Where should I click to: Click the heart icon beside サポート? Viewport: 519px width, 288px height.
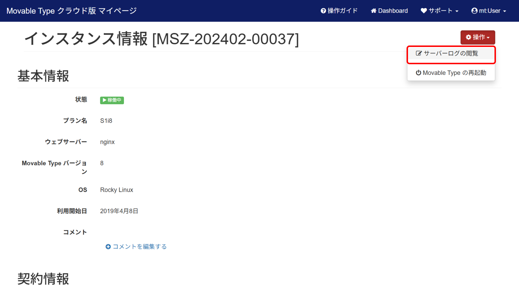(424, 11)
